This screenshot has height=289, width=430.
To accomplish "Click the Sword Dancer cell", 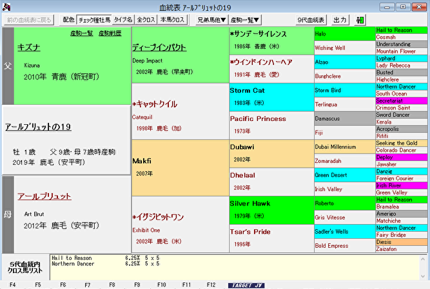I will coord(402,115).
